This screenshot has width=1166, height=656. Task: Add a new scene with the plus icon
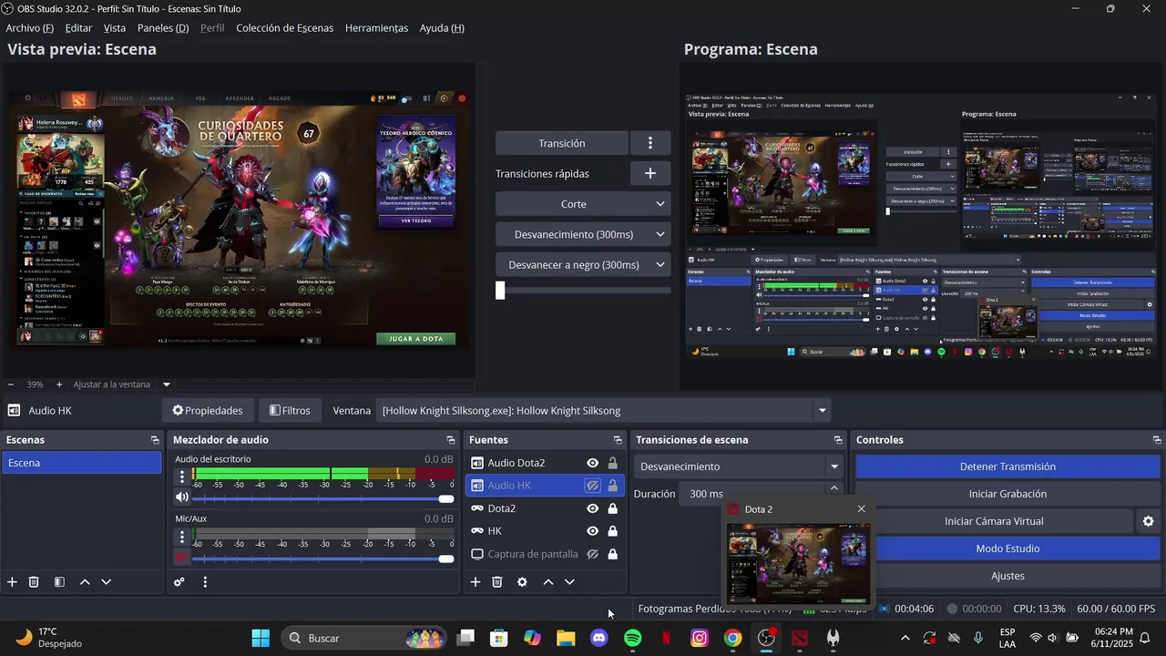click(12, 582)
